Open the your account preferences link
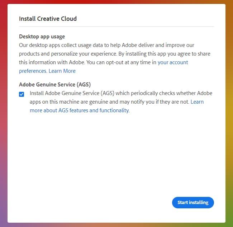233x227 pixels. click(x=173, y=62)
